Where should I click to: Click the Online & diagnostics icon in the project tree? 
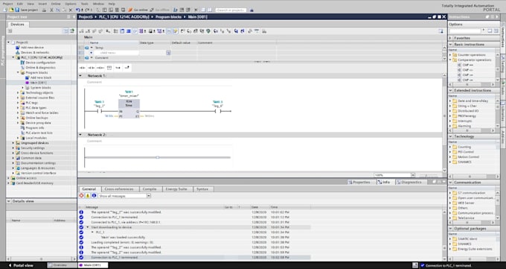coord(22,68)
